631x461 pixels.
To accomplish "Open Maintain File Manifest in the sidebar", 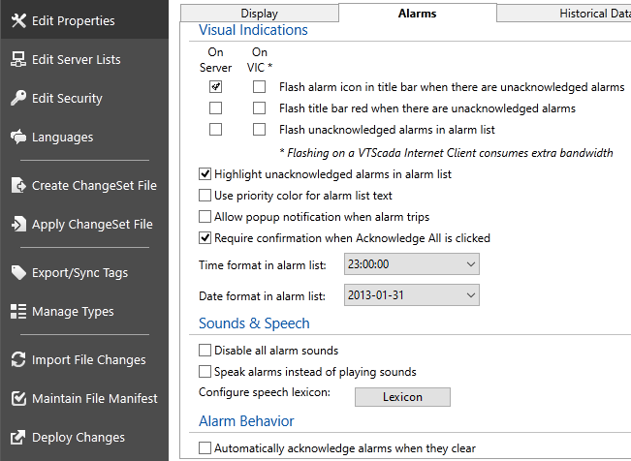I will [x=94, y=398].
